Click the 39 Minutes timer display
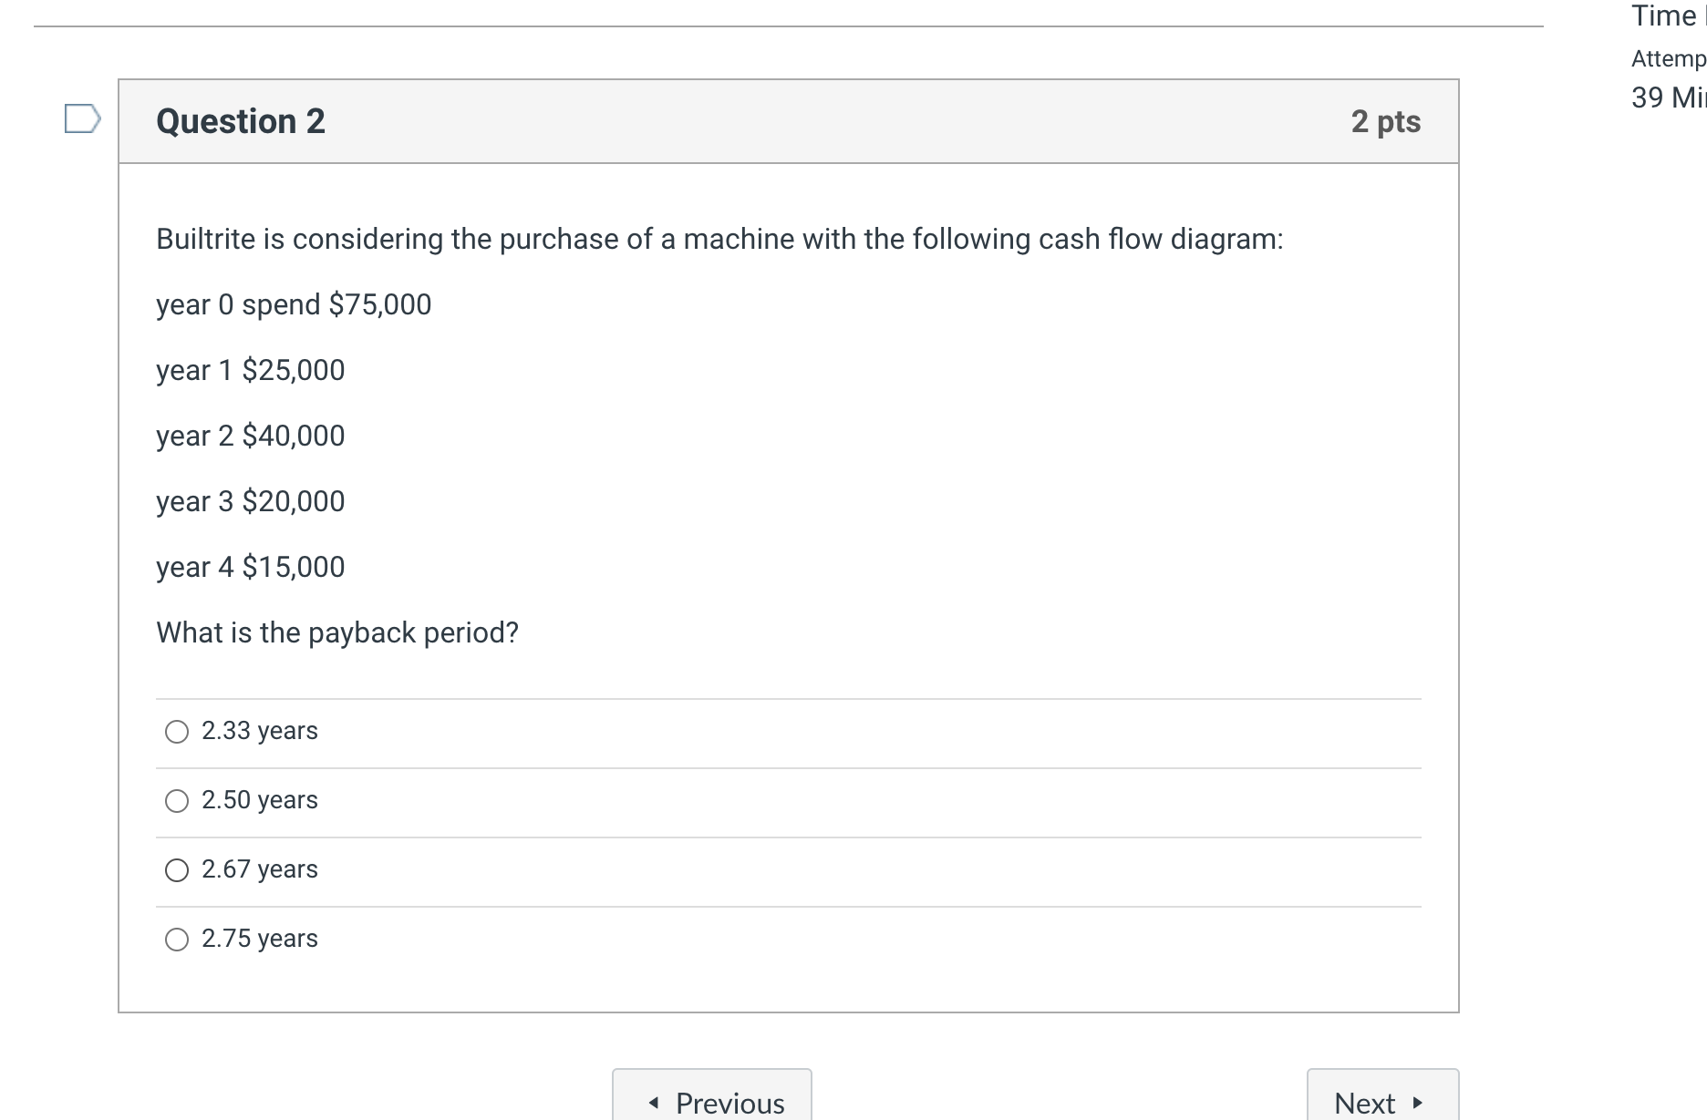 (x=1665, y=96)
